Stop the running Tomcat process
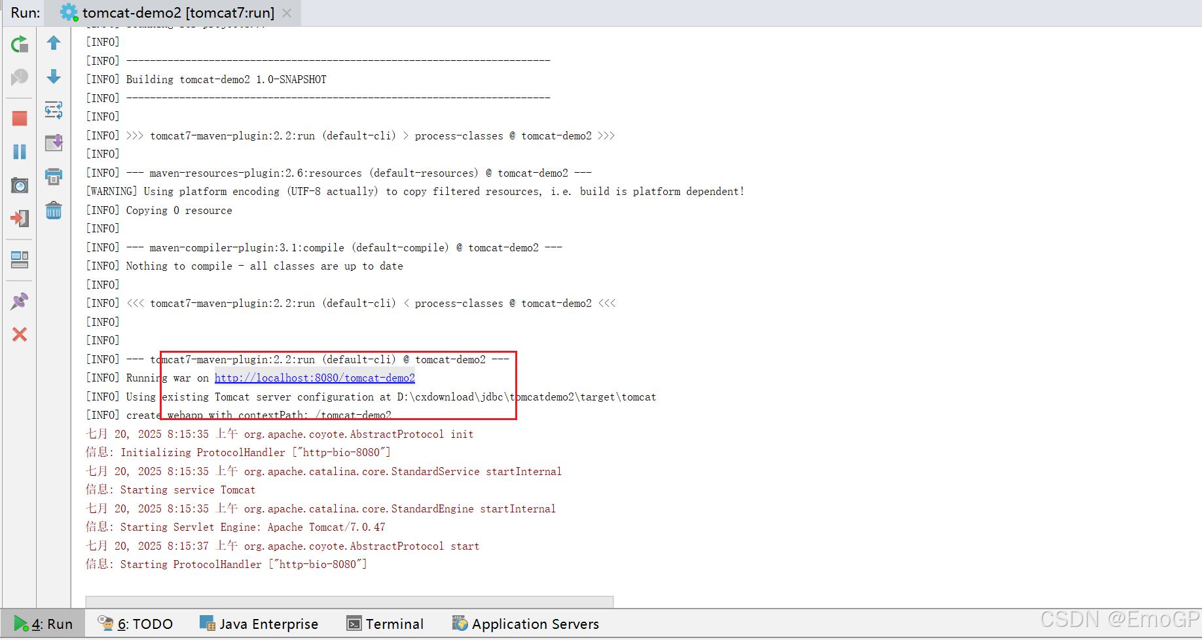This screenshot has height=640, width=1202. tap(20, 118)
